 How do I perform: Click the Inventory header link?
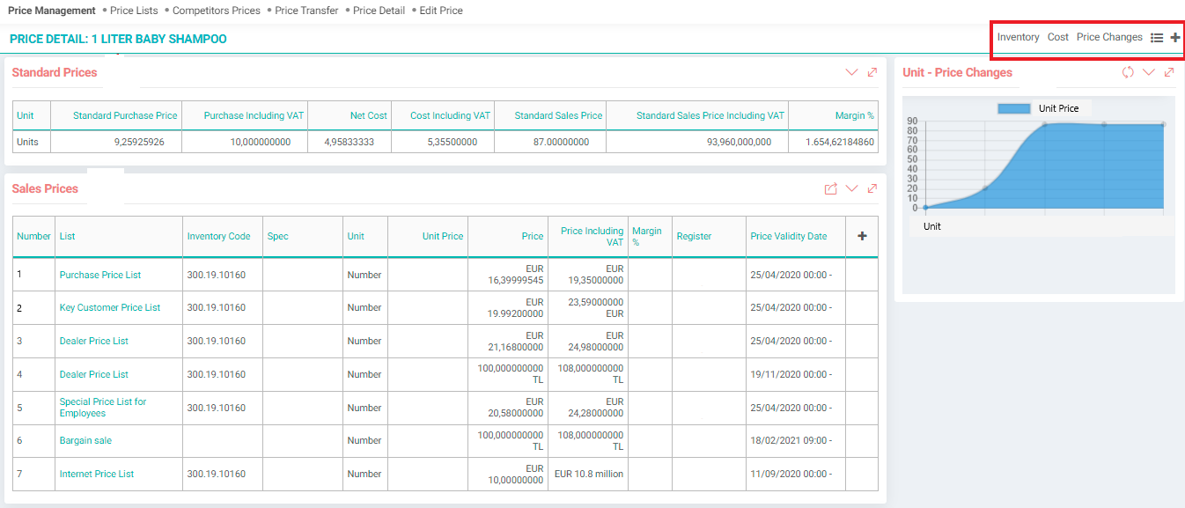[x=1019, y=37]
